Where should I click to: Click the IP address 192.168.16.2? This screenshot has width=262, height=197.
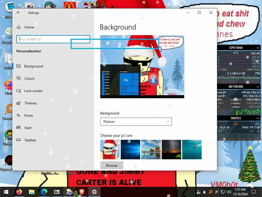coord(251,96)
